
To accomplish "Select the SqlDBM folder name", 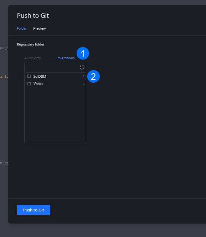I will pos(40,76).
